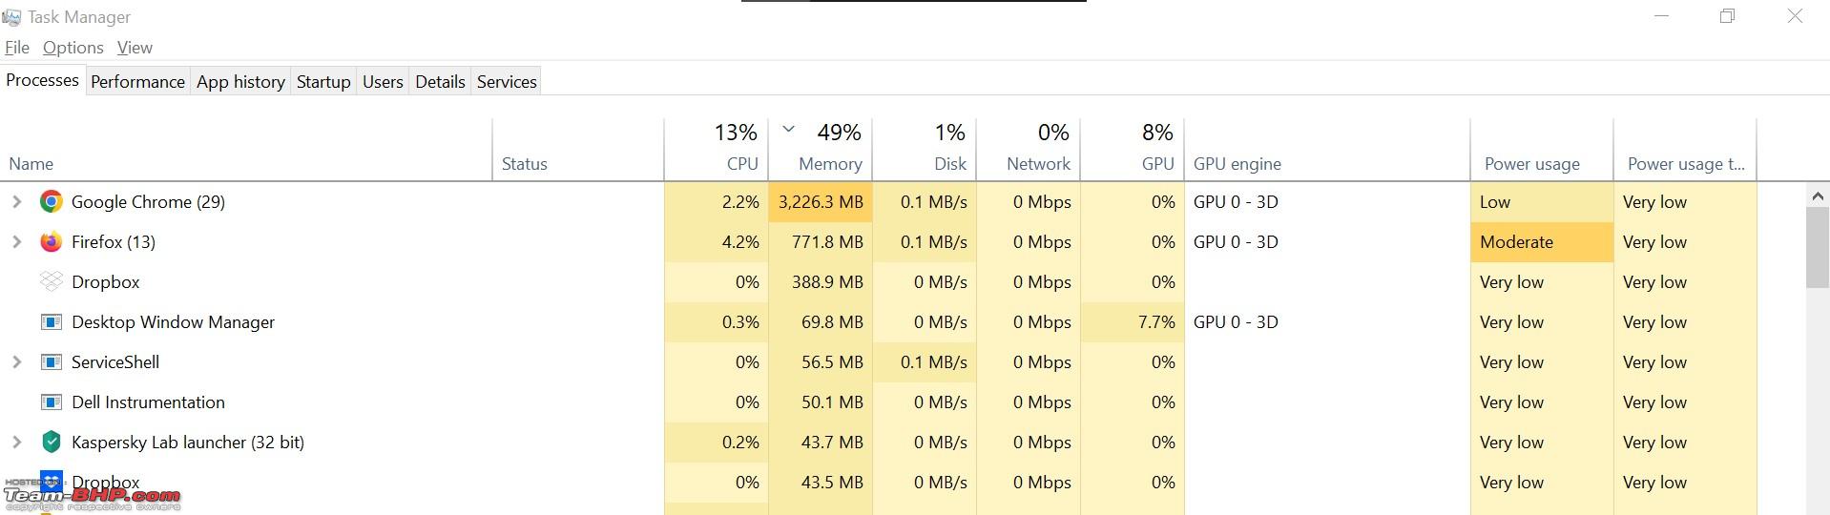Open the View menu
The image size is (1830, 515).
[135, 48]
